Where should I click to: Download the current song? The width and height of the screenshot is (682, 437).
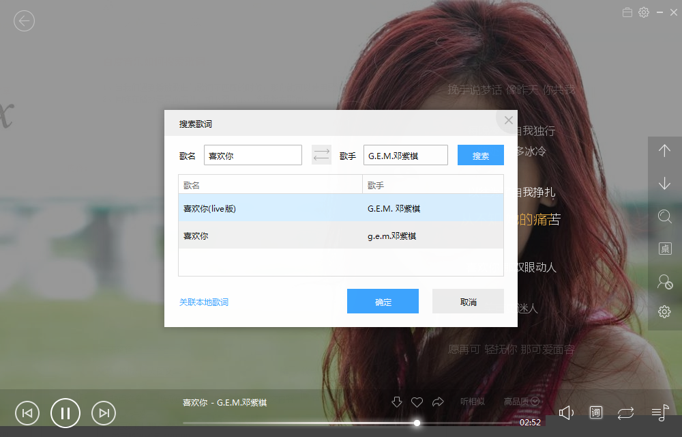(397, 401)
